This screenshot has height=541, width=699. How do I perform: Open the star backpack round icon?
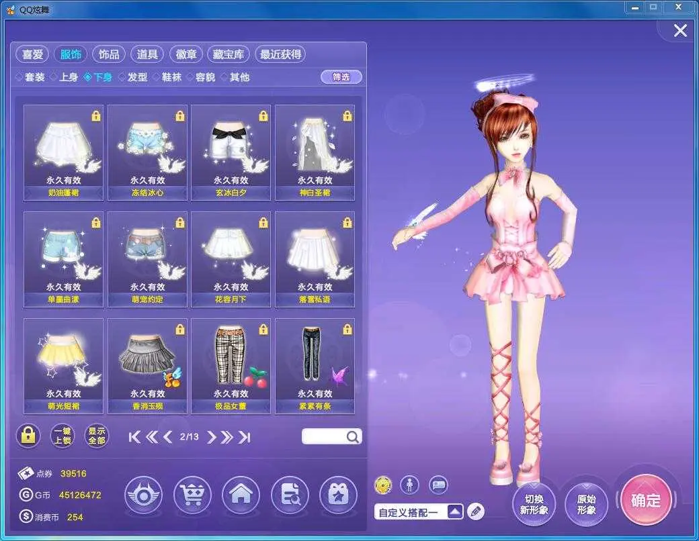click(x=338, y=495)
